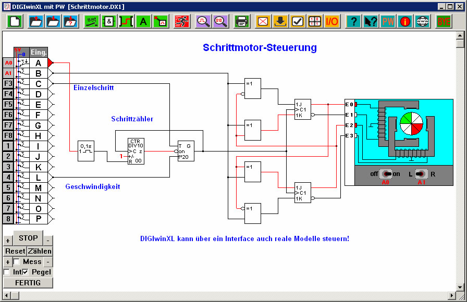Toggle the Int checkbox
Image resolution: width=467 pixels, height=302 pixels.
tap(7, 272)
